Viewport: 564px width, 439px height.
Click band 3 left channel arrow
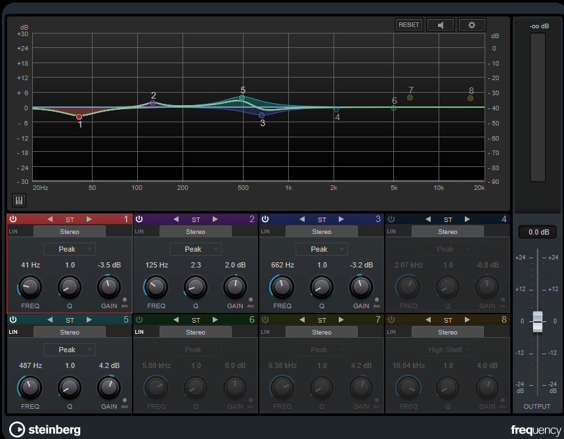pos(302,219)
